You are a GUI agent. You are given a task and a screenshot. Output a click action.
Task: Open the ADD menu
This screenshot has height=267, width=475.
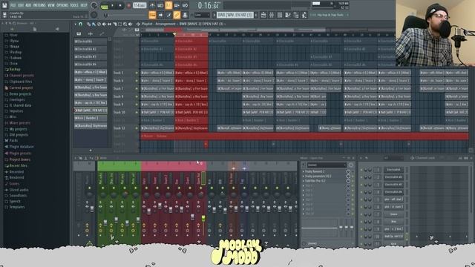28,5
